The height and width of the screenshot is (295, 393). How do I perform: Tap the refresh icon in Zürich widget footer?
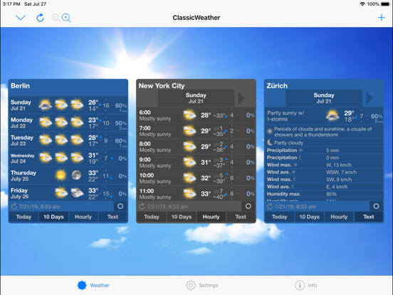coord(270,207)
